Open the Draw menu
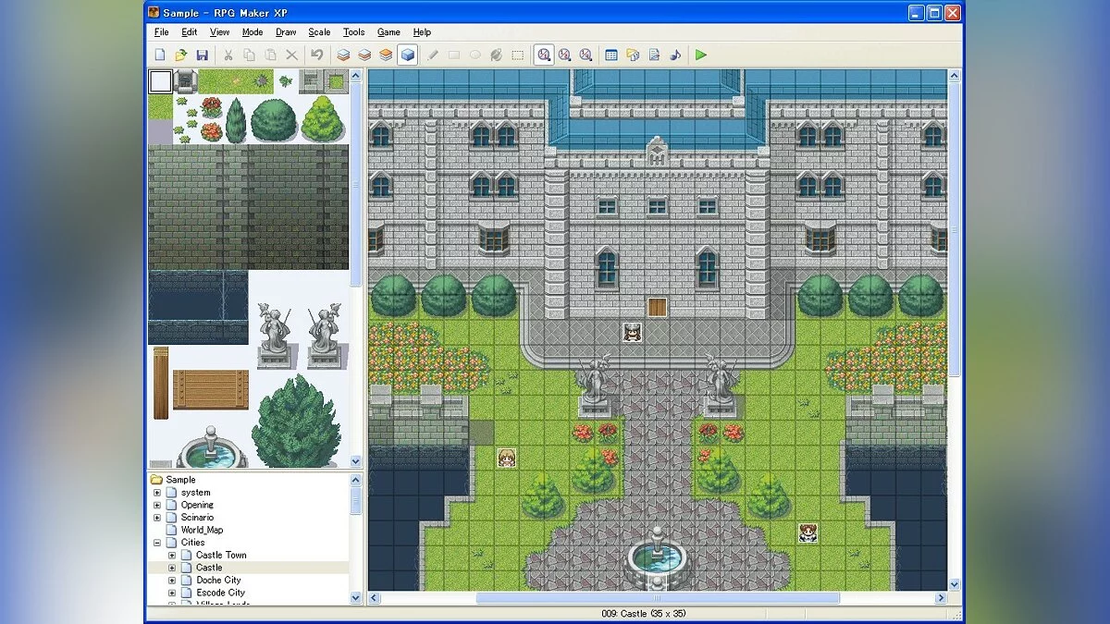 click(286, 32)
